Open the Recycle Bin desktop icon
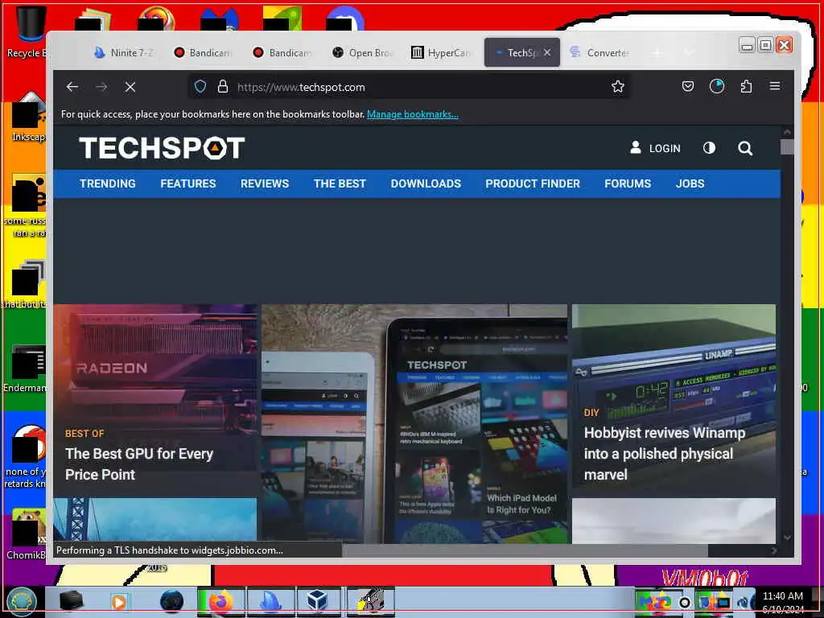 pyautogui.click(x=29, y=31)
